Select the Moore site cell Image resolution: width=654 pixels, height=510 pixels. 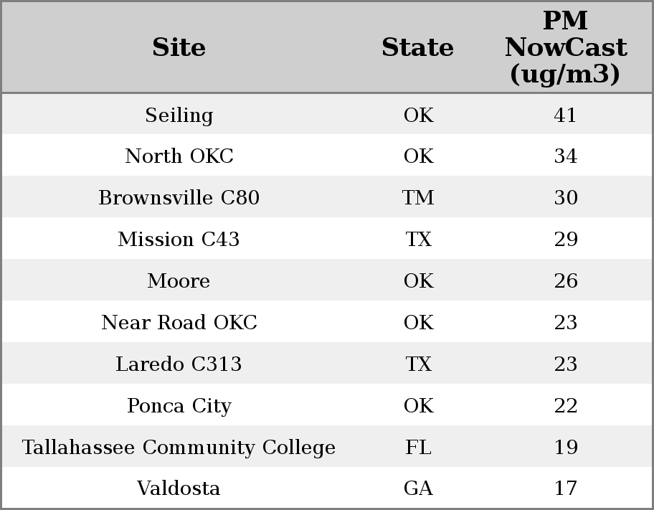coord(179,281)
